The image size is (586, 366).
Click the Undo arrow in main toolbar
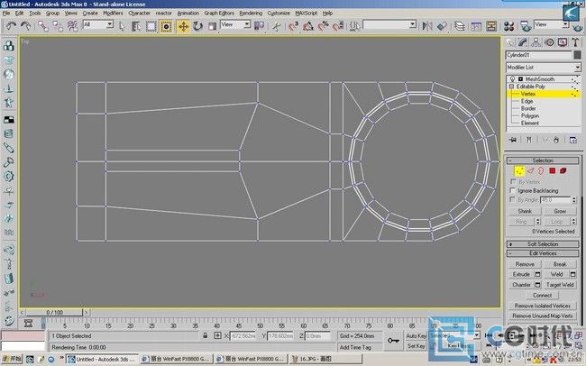click(x=11, y=26)
